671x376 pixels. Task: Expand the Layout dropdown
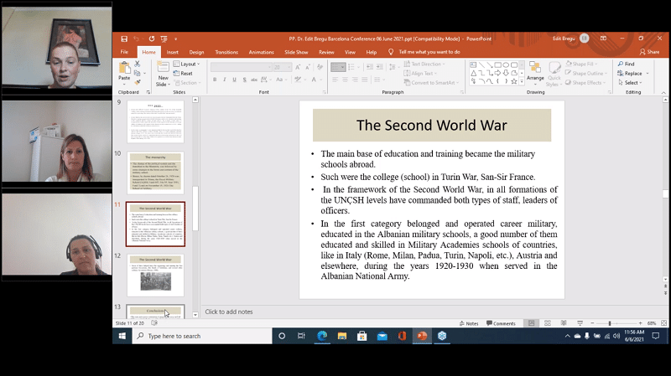coord(189,64)
